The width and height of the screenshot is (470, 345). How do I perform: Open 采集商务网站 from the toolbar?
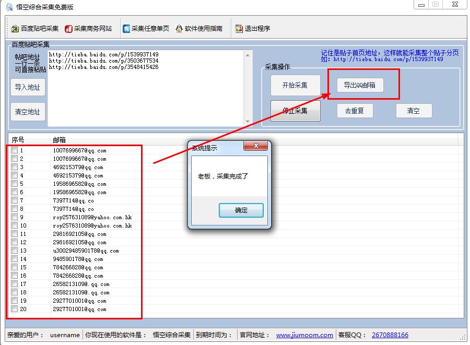click(x=68, y=29)
